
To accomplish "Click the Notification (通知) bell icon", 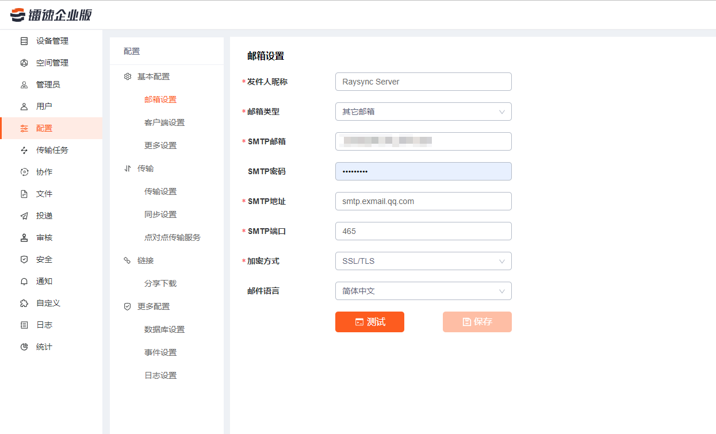I will tap(24, 282).
